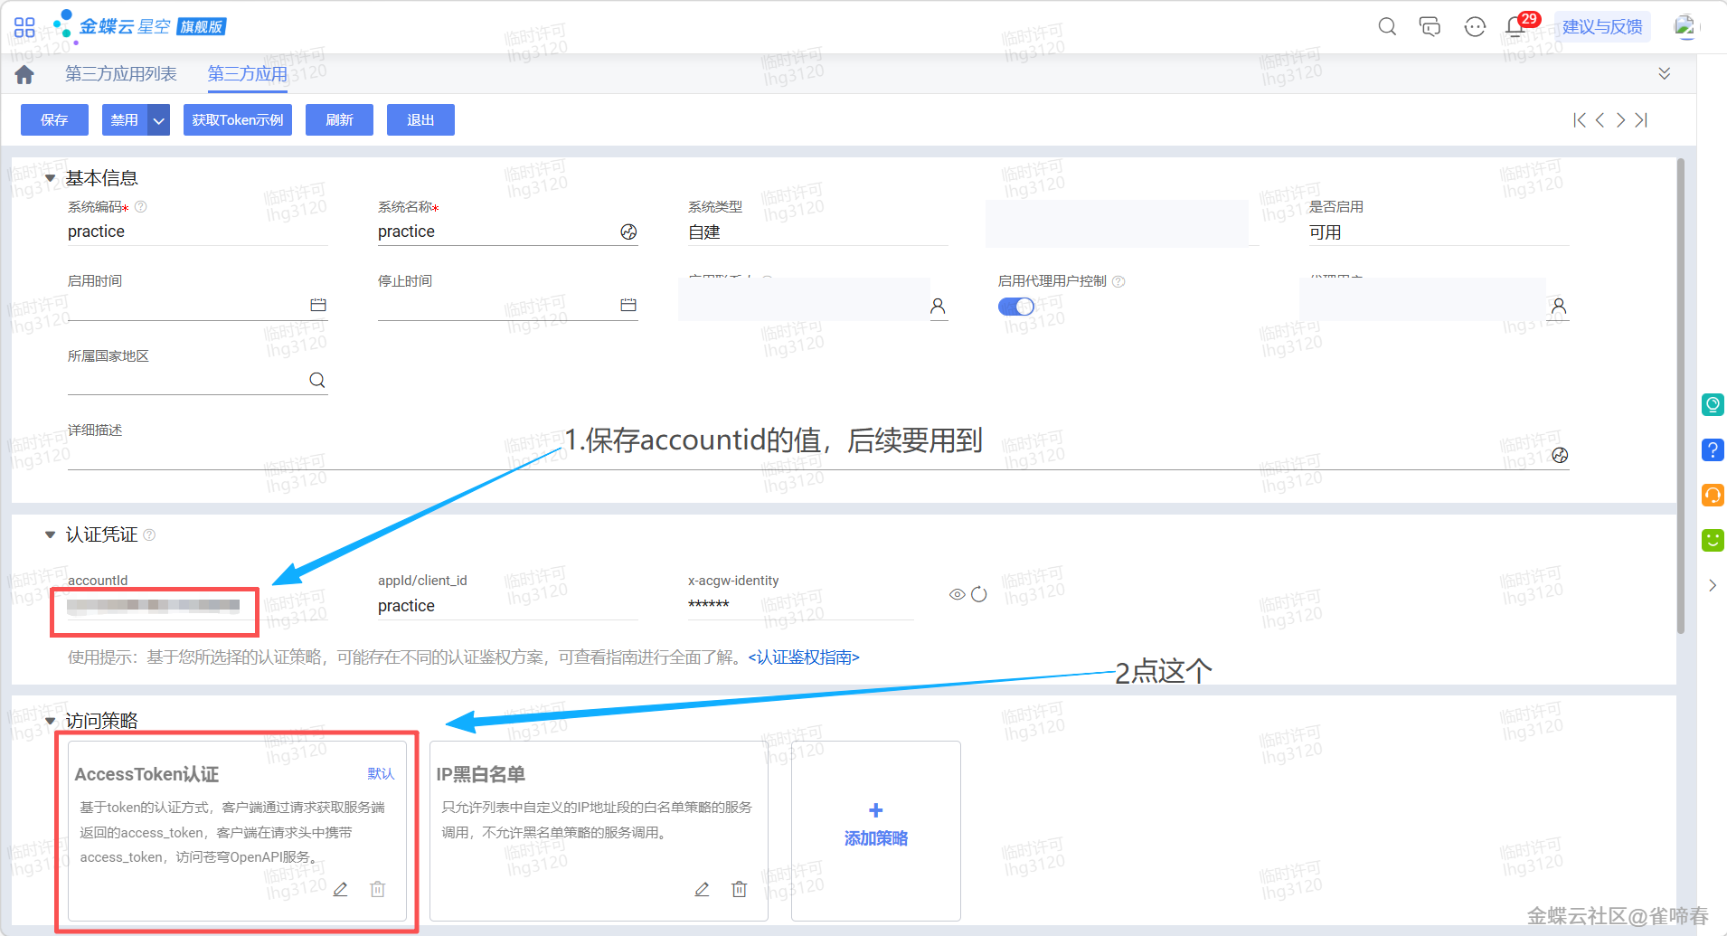This screenshot has height=936, width=1727.
Task: Click 添加策略 to add a policy
Action: 875,831
